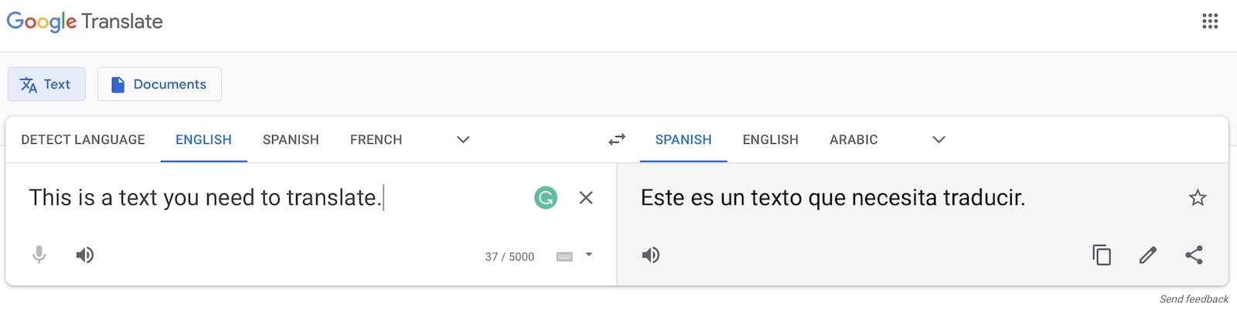Click the Google apps grid icon

(x=1210, y=22)
